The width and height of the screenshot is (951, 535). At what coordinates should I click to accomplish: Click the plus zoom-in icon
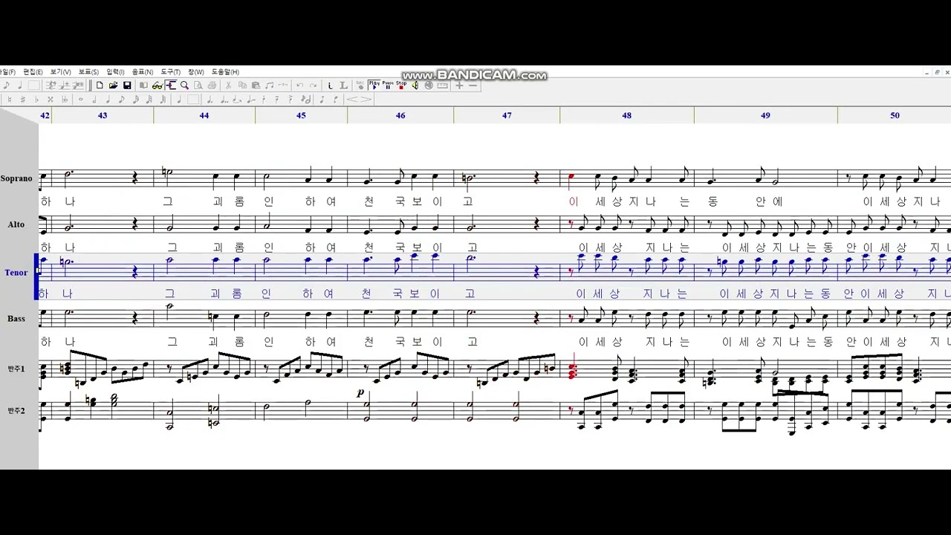459,85
